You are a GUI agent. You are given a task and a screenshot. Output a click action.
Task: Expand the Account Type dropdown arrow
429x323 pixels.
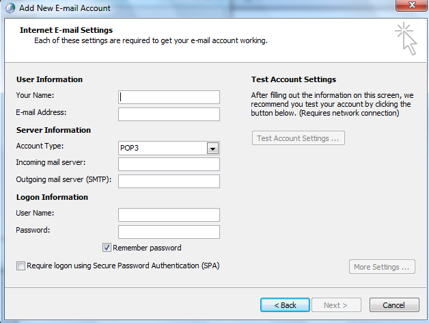[212, 148]
